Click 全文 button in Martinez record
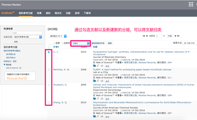Screen dimensions: 197x120 (x=107, y=81)
